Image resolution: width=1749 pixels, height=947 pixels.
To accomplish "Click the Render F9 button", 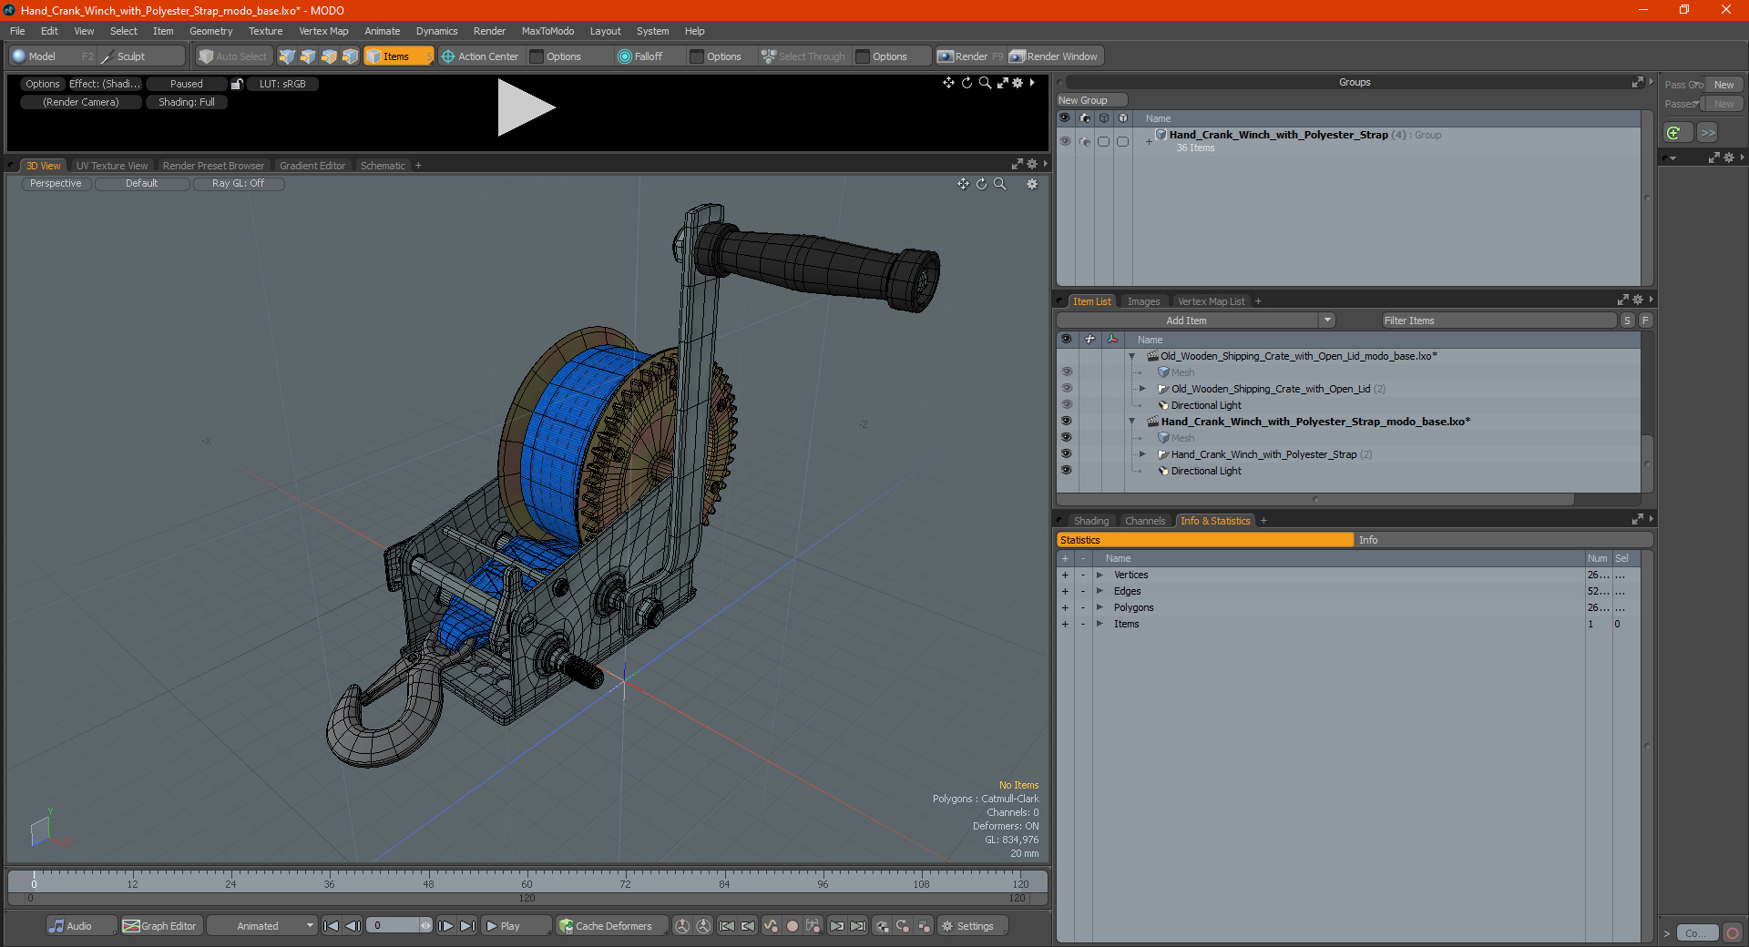I will tap(970, 56).
